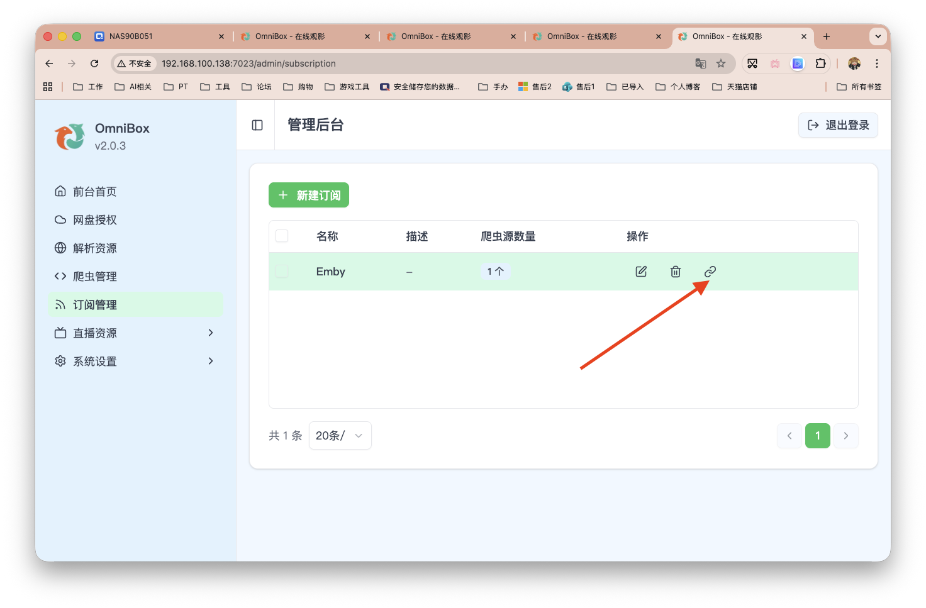Expand the 直播资源 menu chevron
926x608 pixels.
pyautogui.click(x=211, y=333)
